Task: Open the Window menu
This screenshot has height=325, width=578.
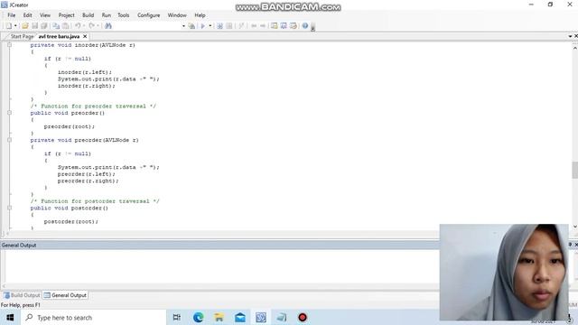Action: click(x=177, y=15)
